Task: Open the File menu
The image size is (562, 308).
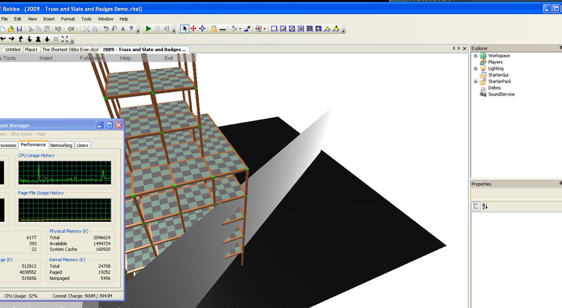Action: tap(5, 19)
